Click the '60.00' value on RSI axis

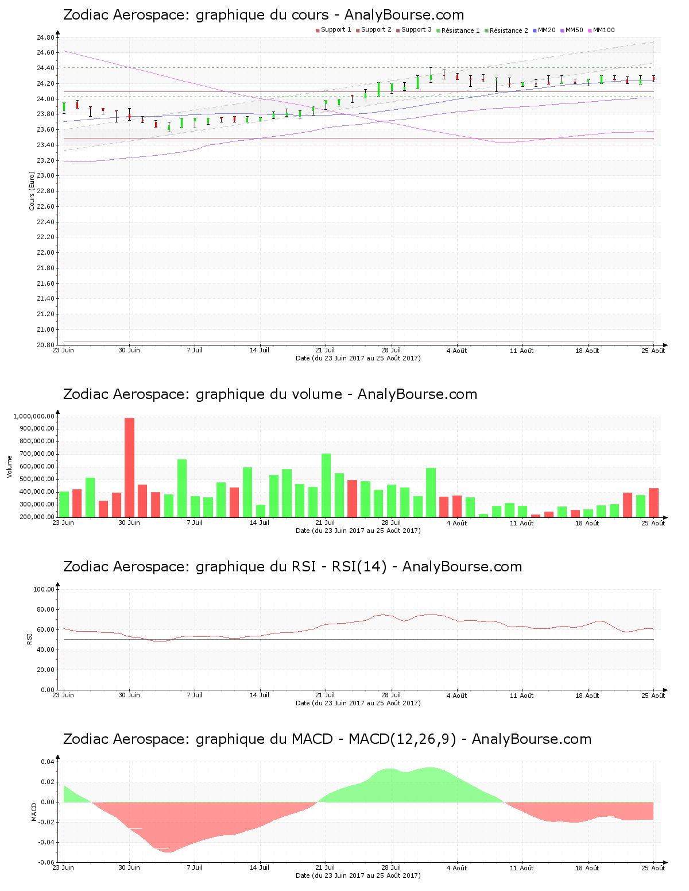pyautogui.click(x=45, y=629)
